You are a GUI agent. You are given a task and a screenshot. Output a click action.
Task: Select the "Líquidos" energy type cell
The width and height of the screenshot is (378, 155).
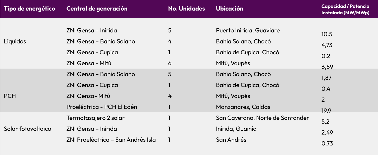(x=15, y=41)
